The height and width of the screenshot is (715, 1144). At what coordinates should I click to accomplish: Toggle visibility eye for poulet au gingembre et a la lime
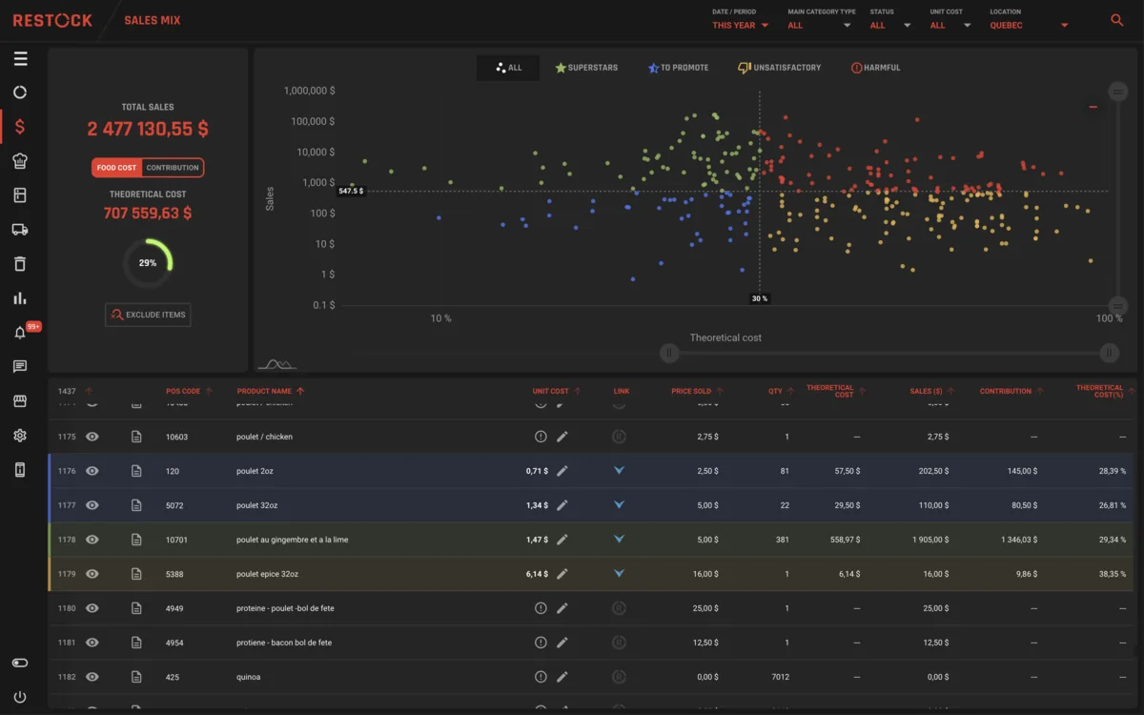(x=92, y=540)
